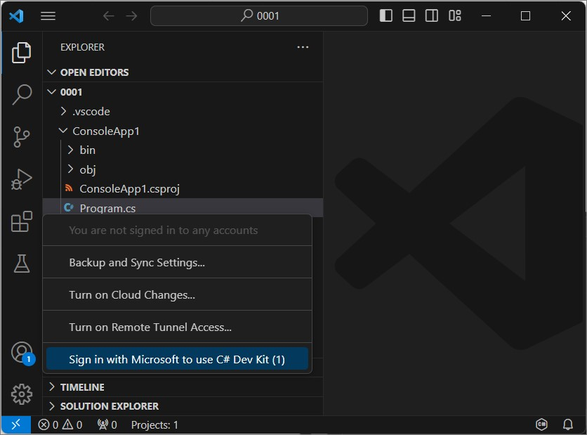Viewport: 587px width, 435px height.
Task: Open ConsoleApp1.csproj file
Action: tap(183, 189)
